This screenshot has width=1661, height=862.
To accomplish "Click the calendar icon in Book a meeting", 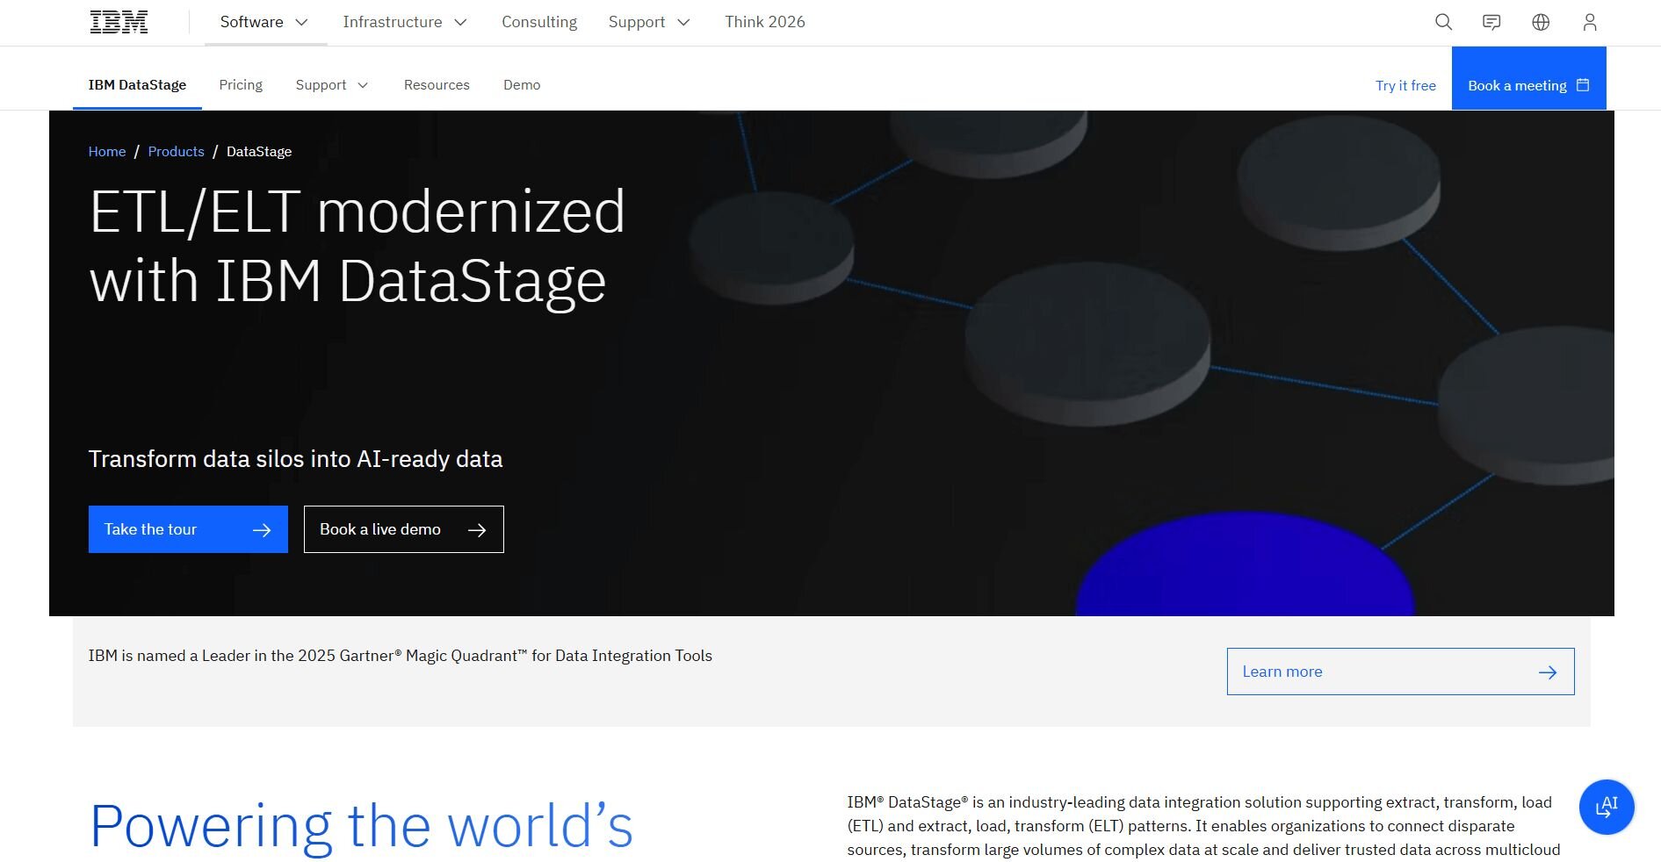I will pyautogui.click(x=1583, y=85).
